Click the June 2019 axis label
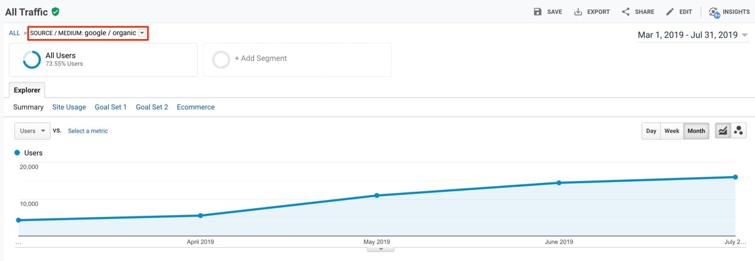The height and width of the screenshot is (261, 755). [559, 242]
